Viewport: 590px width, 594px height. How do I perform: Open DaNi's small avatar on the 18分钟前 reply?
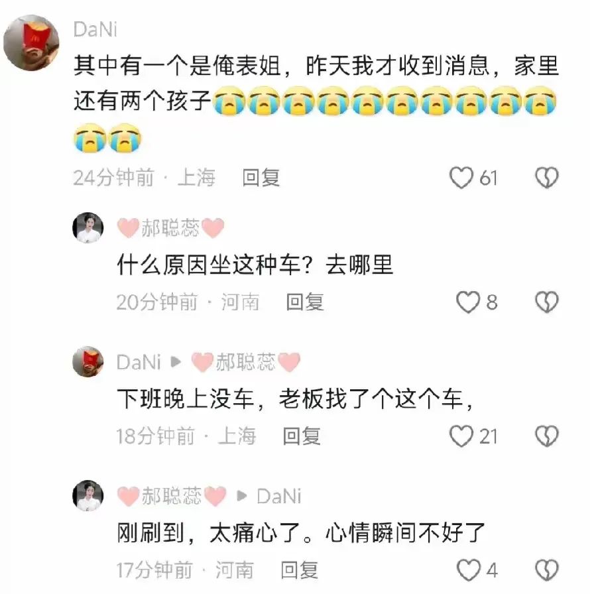(88, 362)
